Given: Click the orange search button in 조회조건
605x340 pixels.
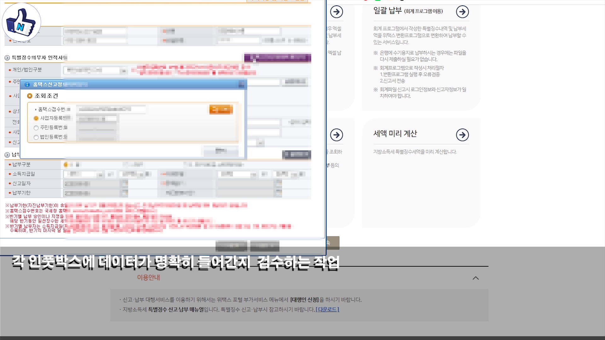Looking at the screenshot, I should pyautogui.click(x=221, y=110).
